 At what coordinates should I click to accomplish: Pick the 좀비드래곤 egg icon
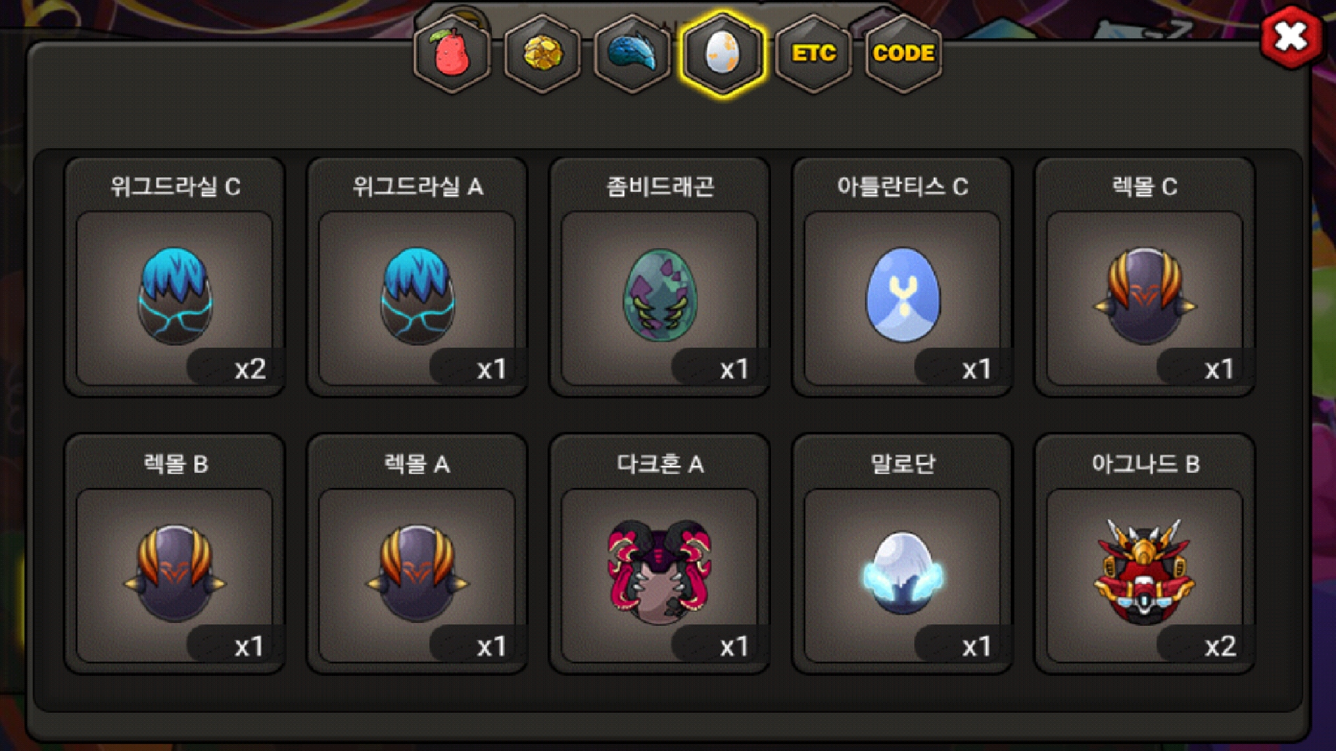pos(660,297)
